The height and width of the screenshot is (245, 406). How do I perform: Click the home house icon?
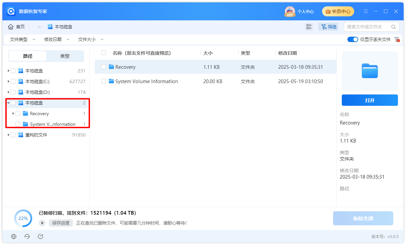point(11,27)
